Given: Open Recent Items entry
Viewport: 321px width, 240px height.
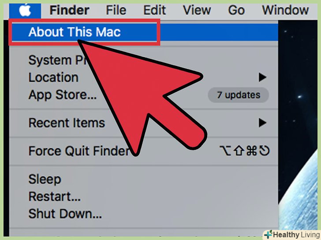Looking at the screenshot, I should point(144,123).
